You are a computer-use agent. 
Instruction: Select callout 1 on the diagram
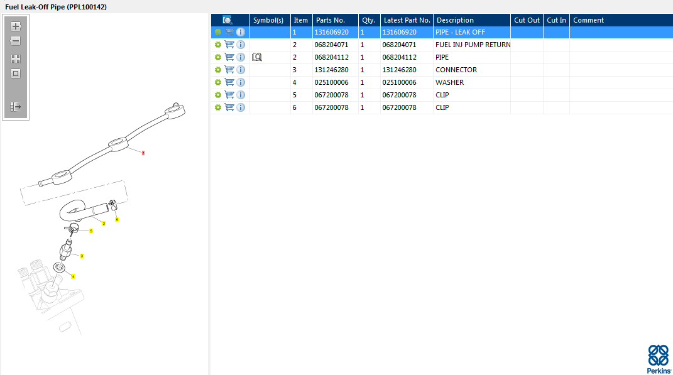(x=143, y=153)
